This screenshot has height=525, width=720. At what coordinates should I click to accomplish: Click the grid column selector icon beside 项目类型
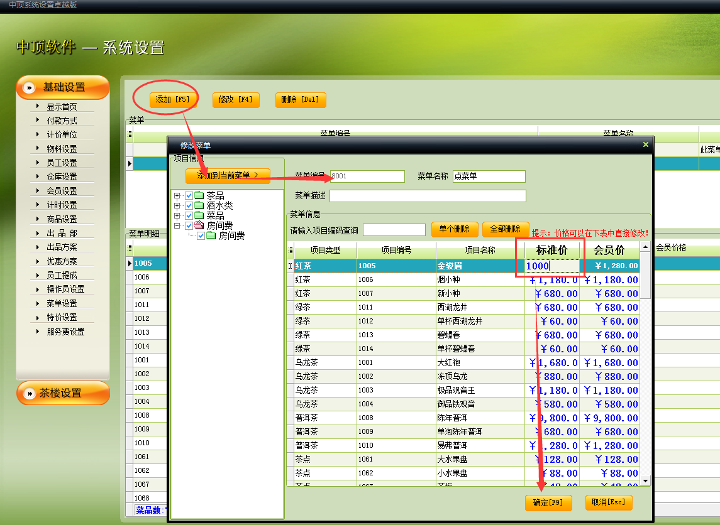pos(290,251)
